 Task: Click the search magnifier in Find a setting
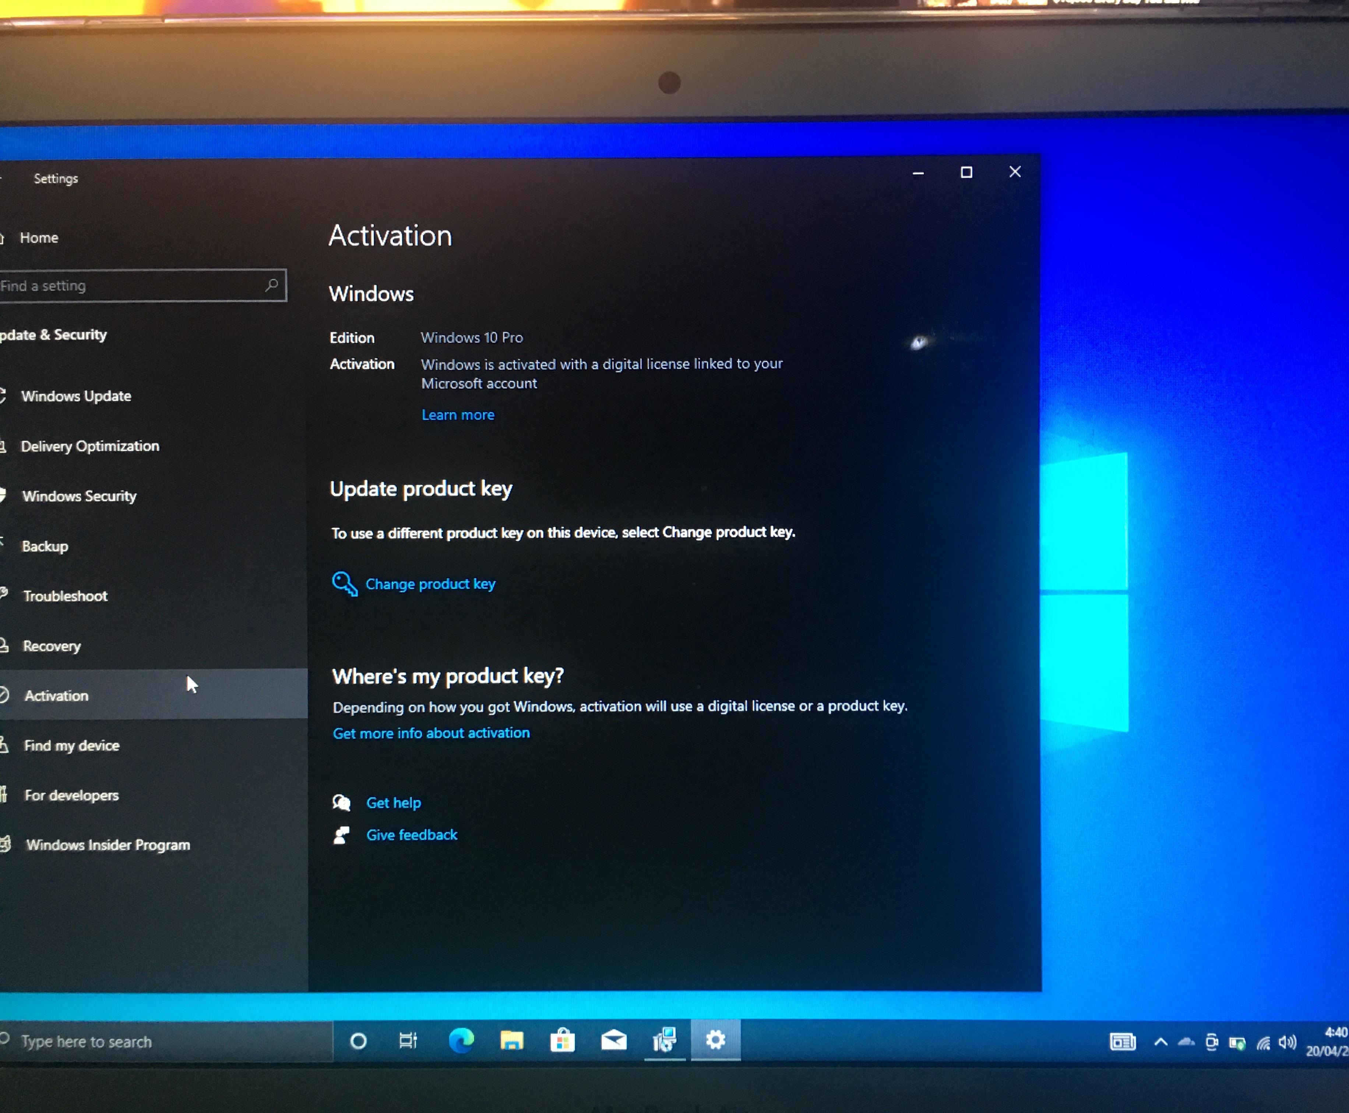272,285
